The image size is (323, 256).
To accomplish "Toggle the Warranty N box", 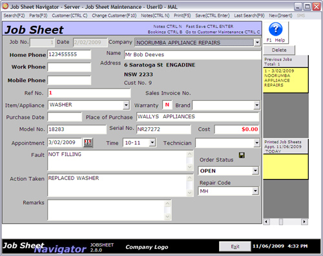I will click(167, 105).
